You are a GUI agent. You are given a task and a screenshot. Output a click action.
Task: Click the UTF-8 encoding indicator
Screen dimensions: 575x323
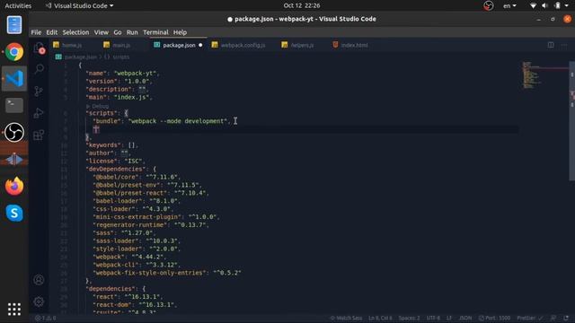tap(433, 318)
